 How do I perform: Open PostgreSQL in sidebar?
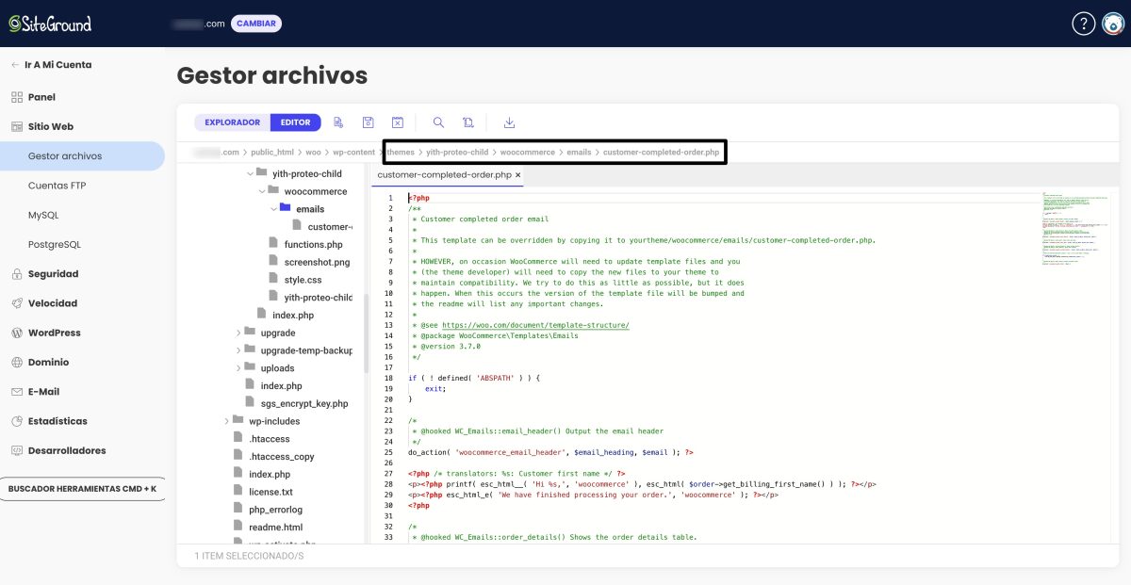click(55, 244)
